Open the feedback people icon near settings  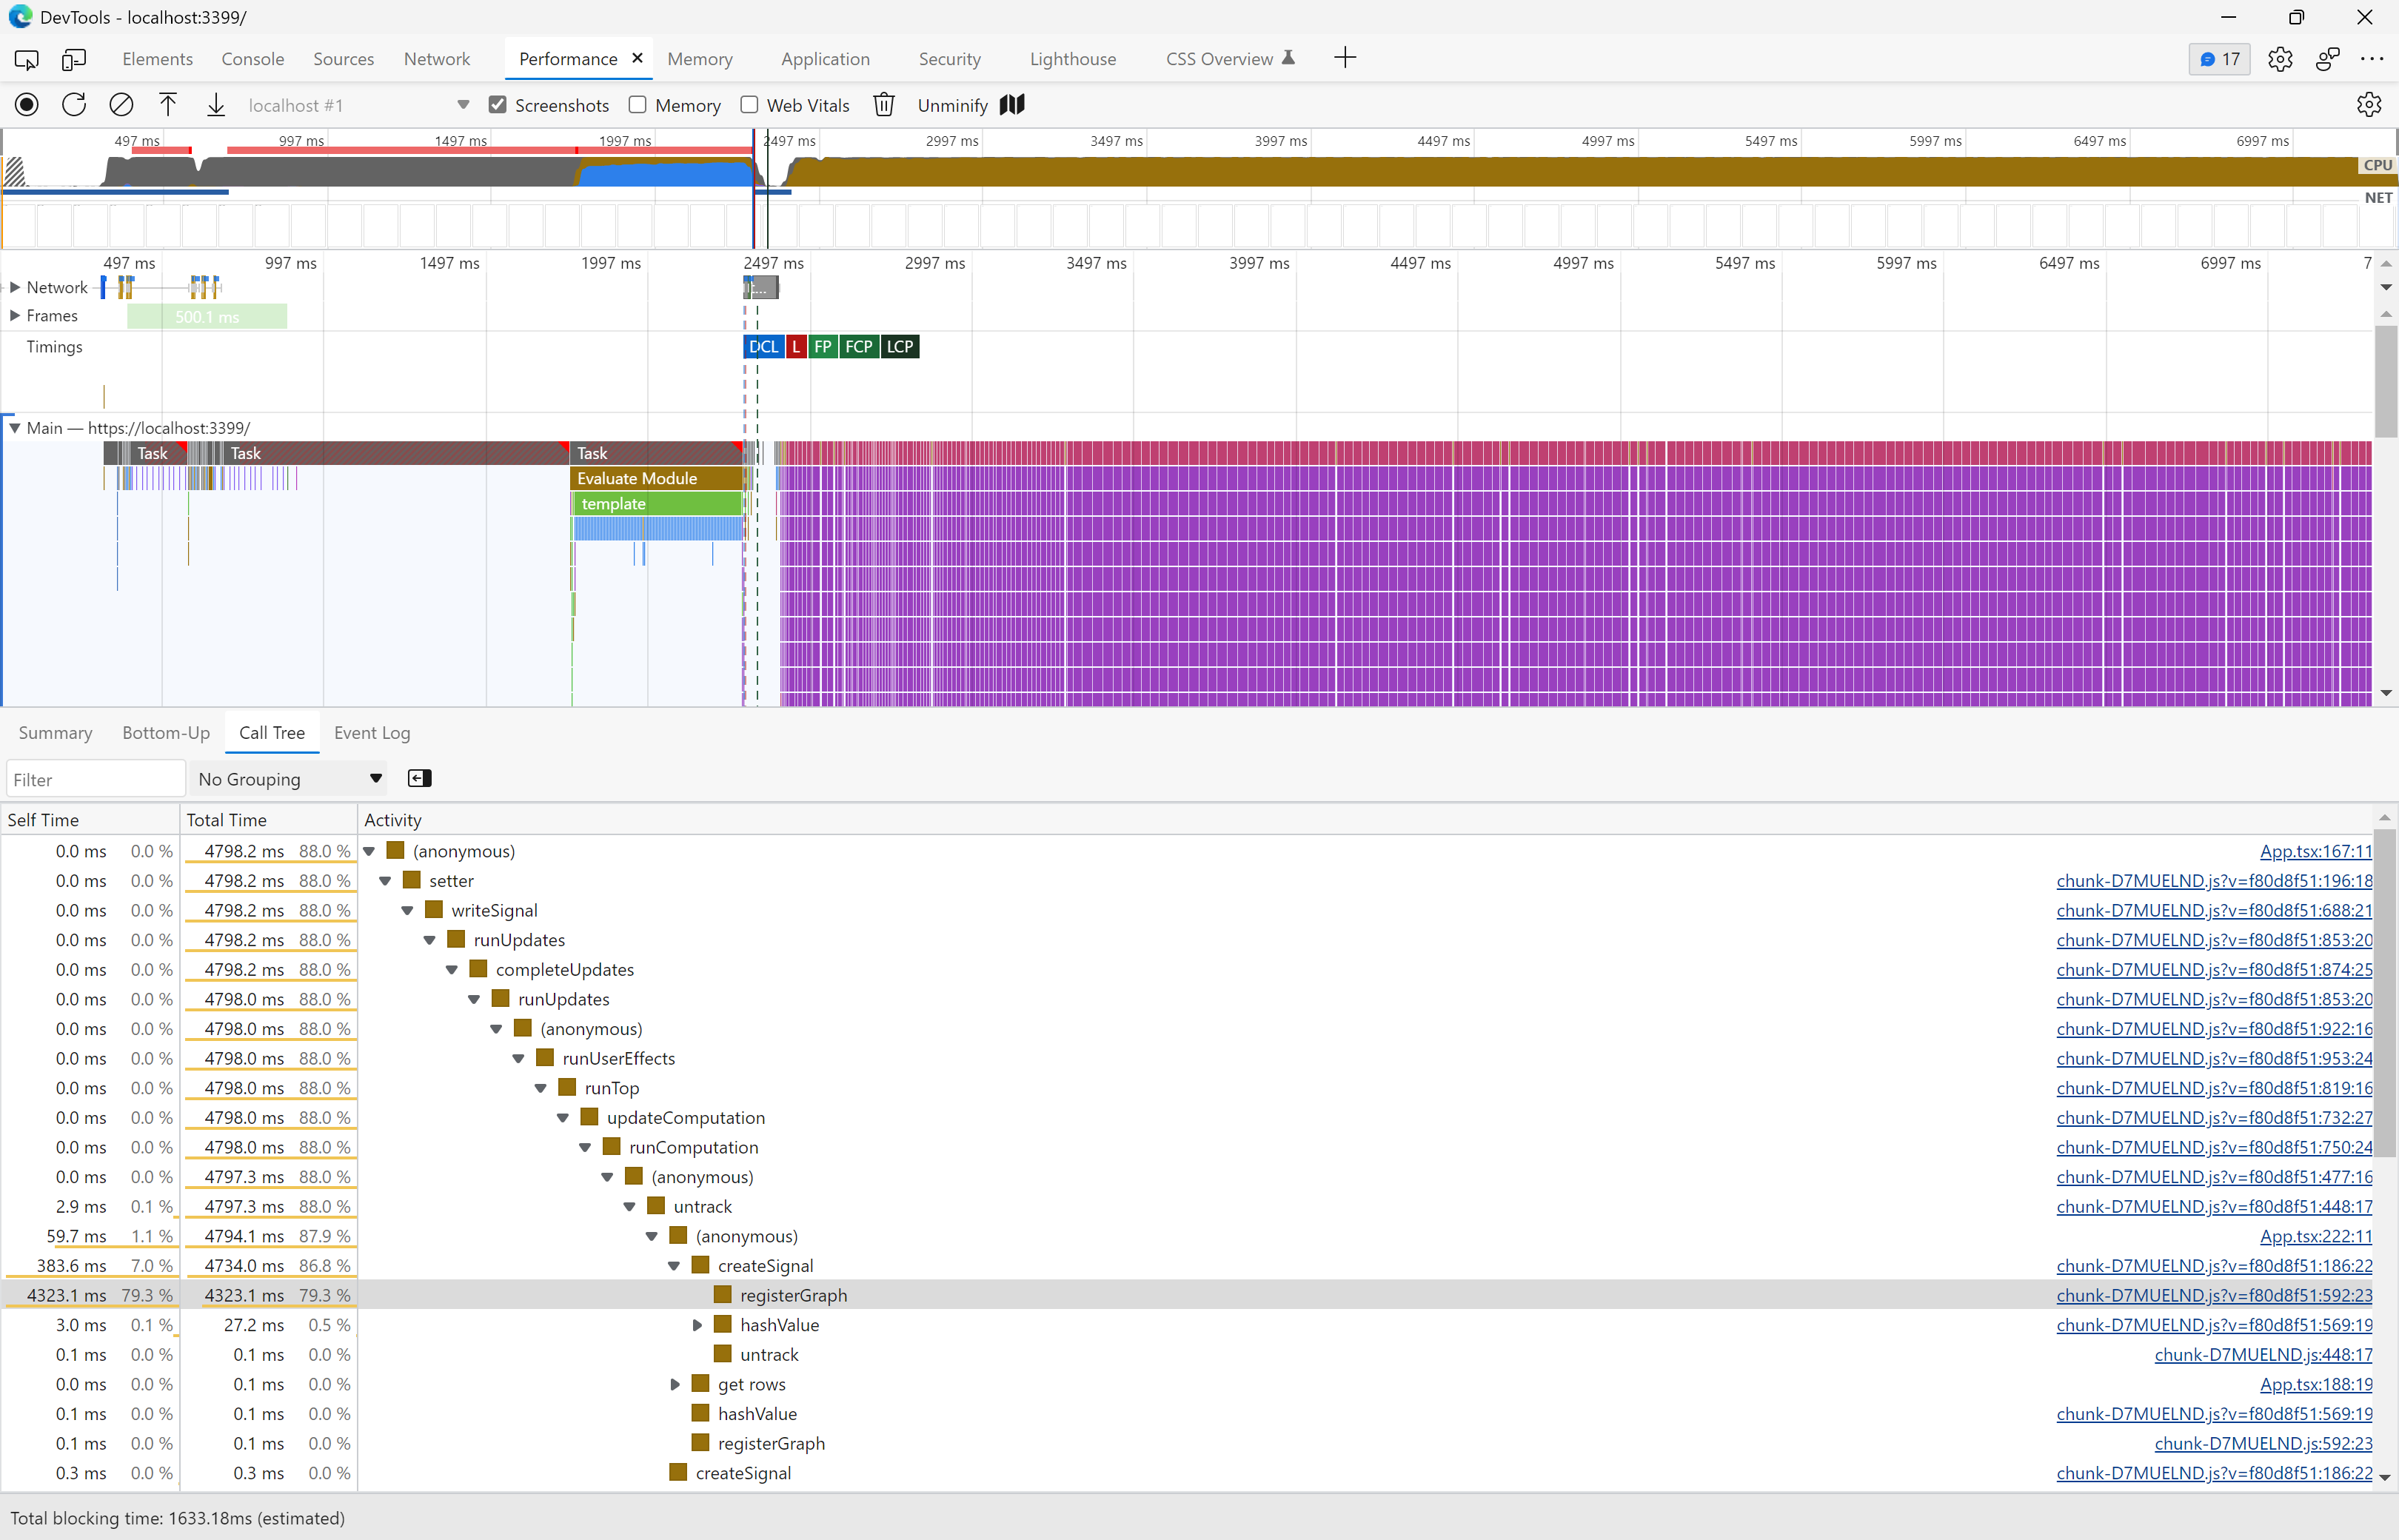(x=2327, y=59)
